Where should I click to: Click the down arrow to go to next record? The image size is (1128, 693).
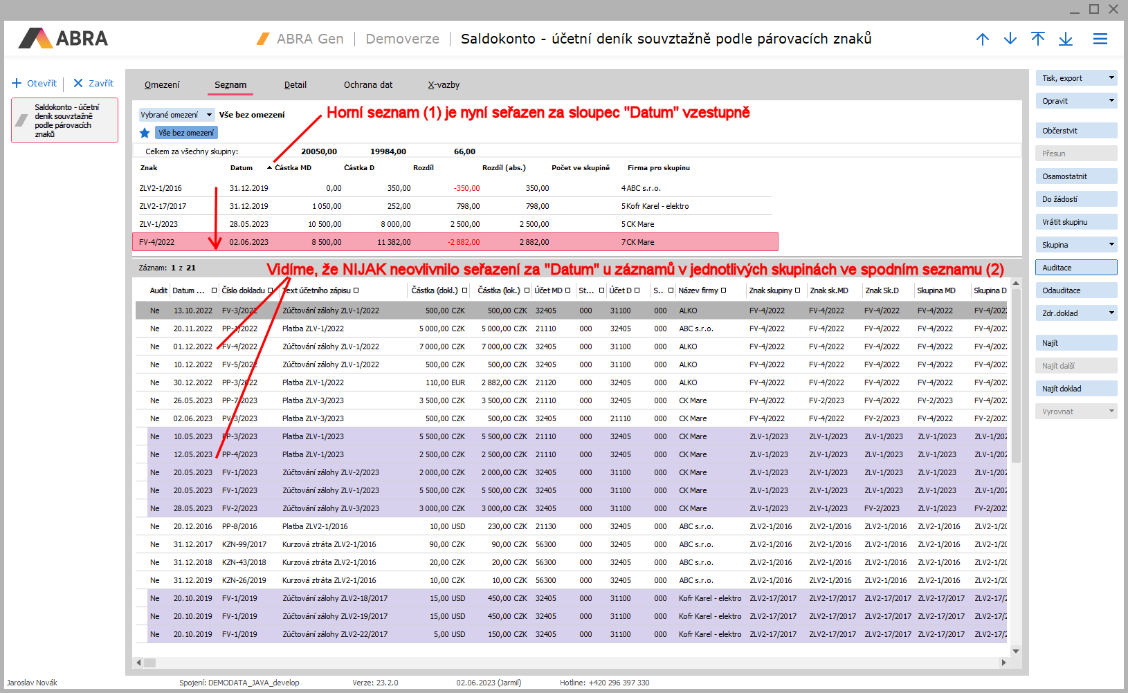coord(1010,39)
